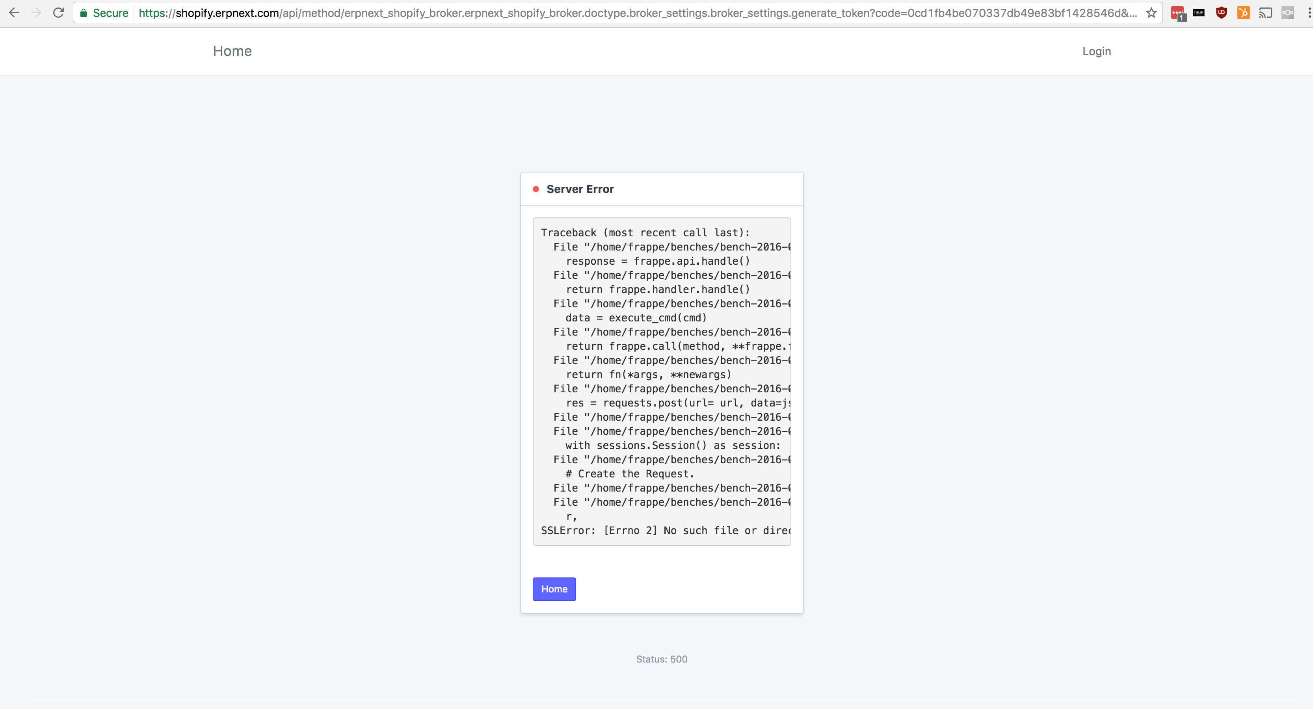This screenshot has width=1313, height=709.
Task: Select Home in the site navbar
Action: coord(232,51)
